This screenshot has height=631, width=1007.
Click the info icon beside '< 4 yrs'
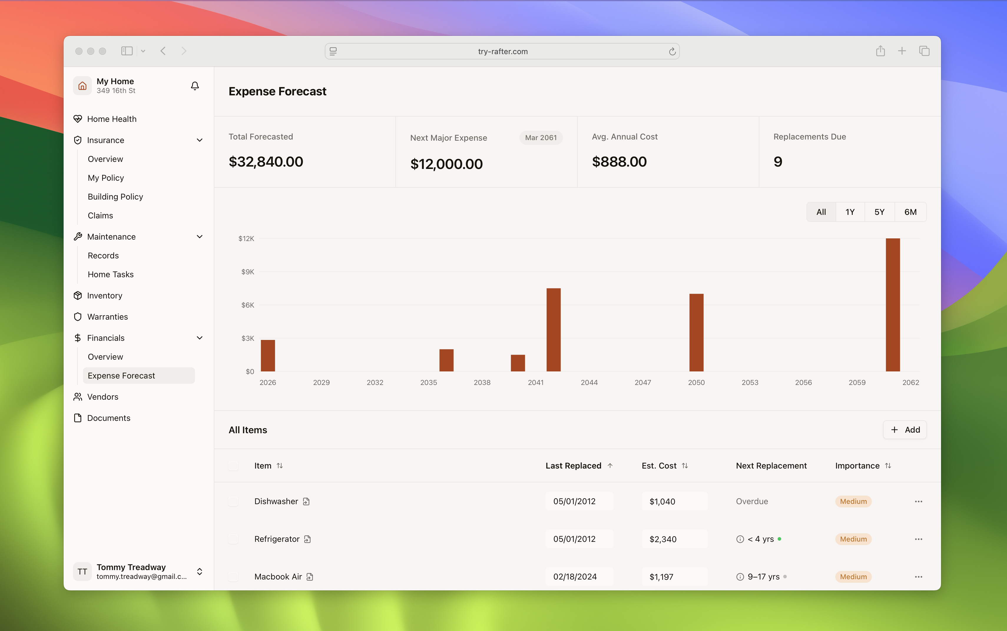[x=740, y=539]
